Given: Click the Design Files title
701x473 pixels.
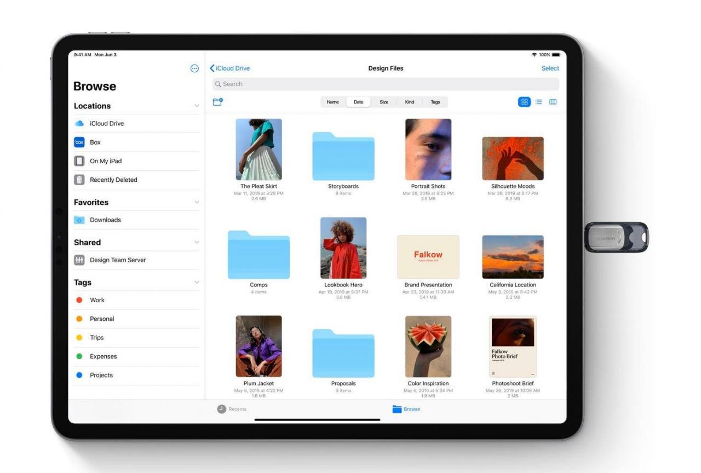Looking at the screenshot, I should point(386,68).
